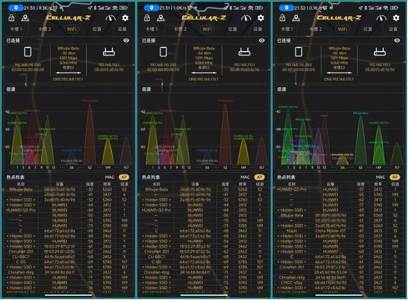Select the HUAWEI-Q2-Pro first row in the 21:32 list

pyautogui.click(x=339, y=189)
